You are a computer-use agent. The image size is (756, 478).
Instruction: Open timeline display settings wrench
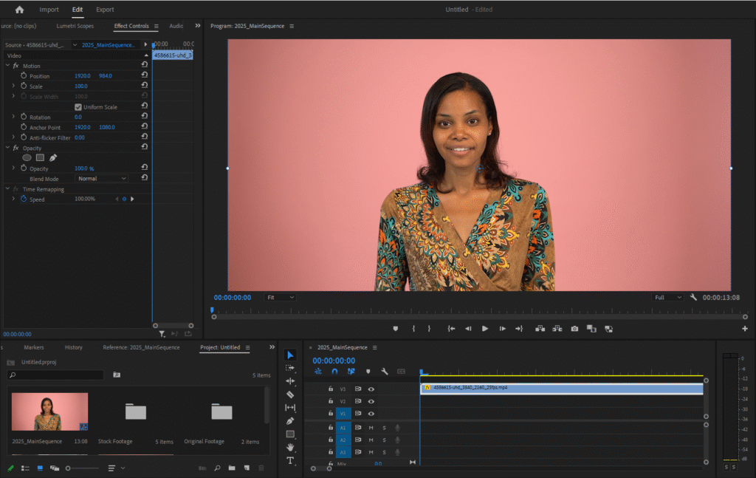(x=384, y=372)
